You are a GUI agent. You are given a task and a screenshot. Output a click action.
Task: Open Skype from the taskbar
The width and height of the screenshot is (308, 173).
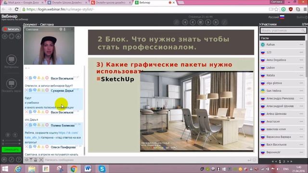pyautogui.click(x=102, y=169)
